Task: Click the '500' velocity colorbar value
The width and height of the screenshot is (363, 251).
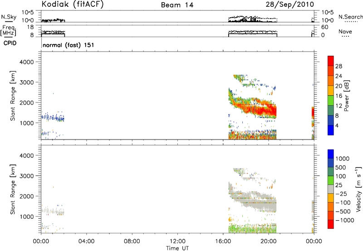Action: coord(340,167)
